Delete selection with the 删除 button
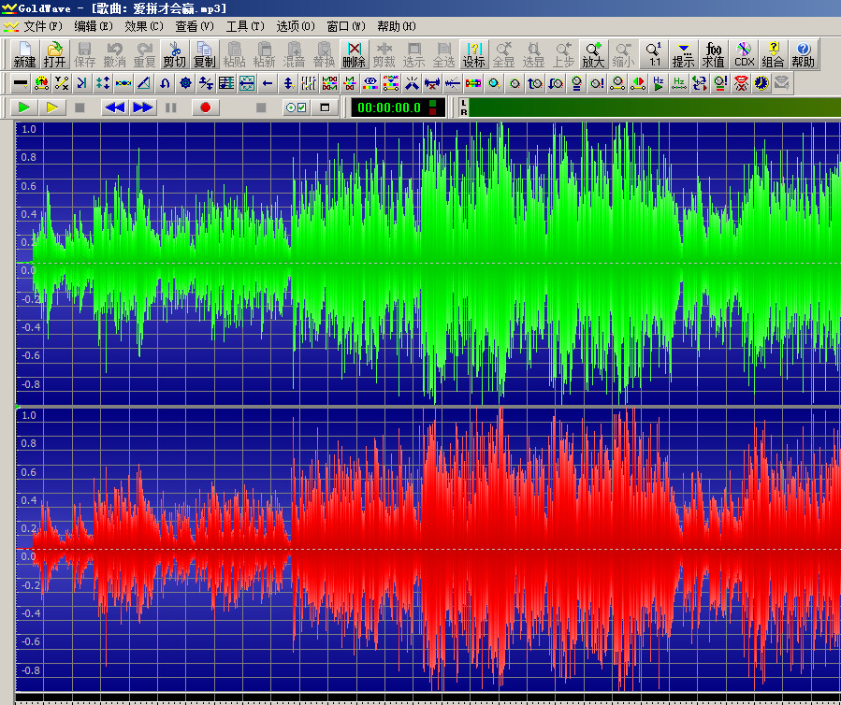 click(354, 54)
